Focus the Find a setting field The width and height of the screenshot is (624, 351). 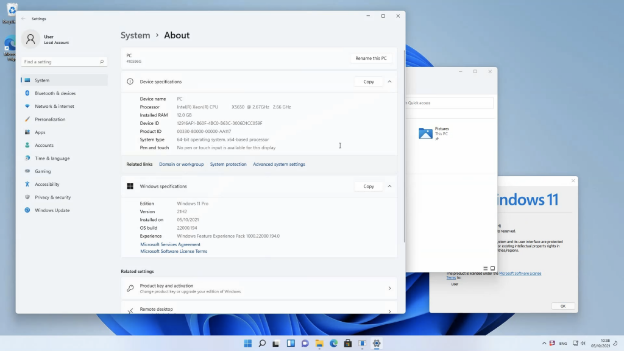pos(63,62)
